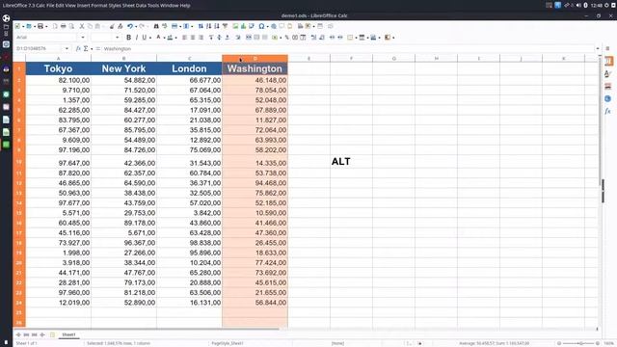Click the Insert chart icon

[243, 26]
